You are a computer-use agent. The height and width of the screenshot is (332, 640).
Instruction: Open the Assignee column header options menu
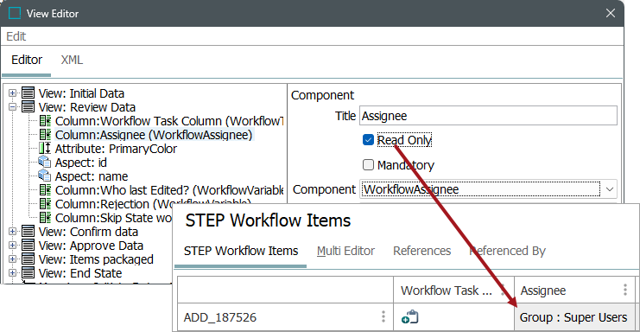click(625, 290)
